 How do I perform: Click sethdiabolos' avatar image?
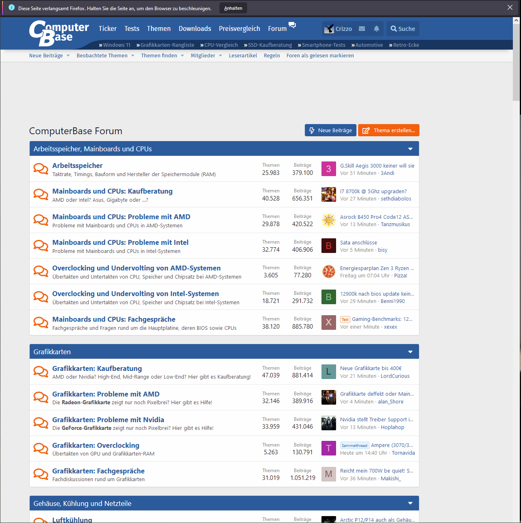point(329,194)
